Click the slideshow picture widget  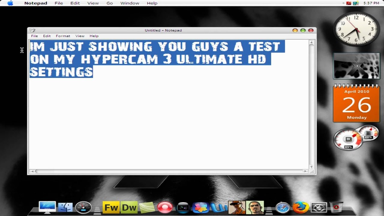click(356, 66)
